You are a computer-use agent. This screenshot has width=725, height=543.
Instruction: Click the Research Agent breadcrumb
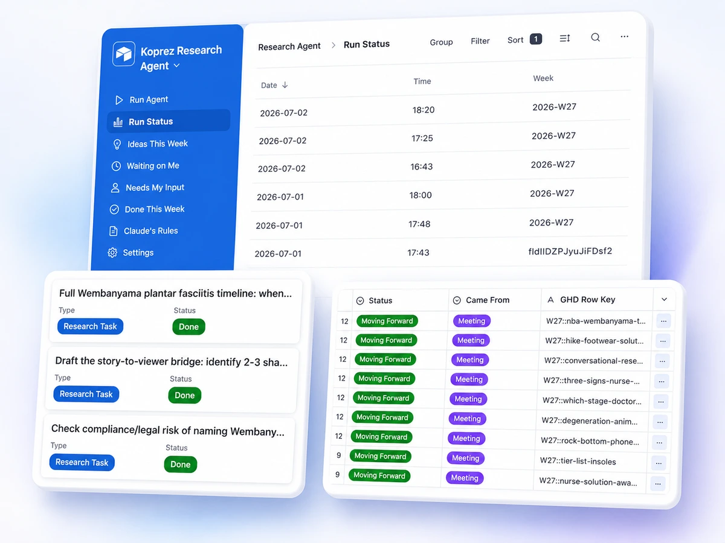click(x=289, y=47)
